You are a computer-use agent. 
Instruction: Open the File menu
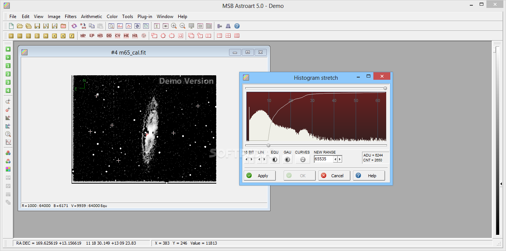[13, 17]
